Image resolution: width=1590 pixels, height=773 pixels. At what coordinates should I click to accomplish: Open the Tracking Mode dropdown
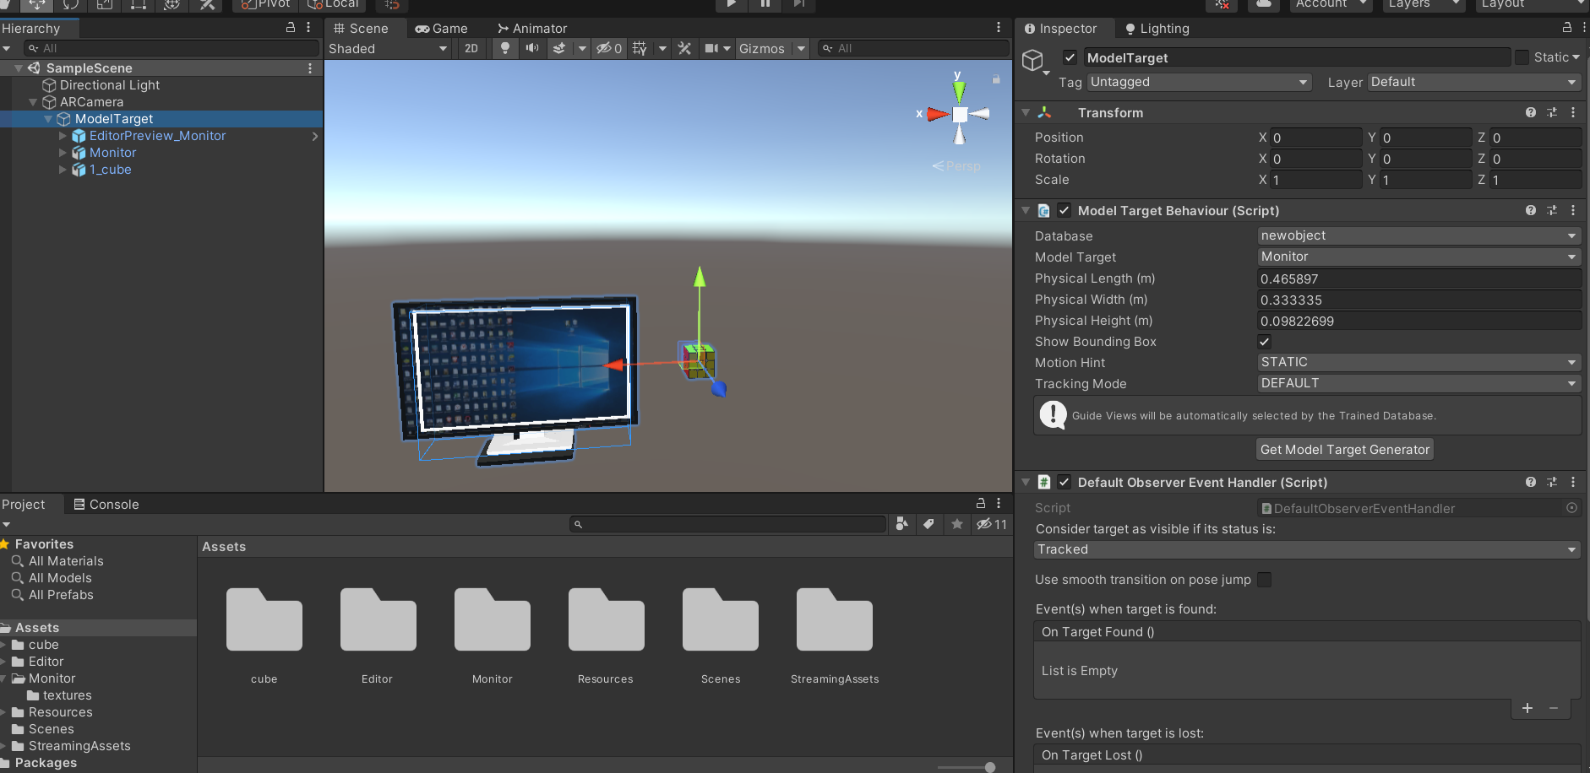click(1418, 383)
